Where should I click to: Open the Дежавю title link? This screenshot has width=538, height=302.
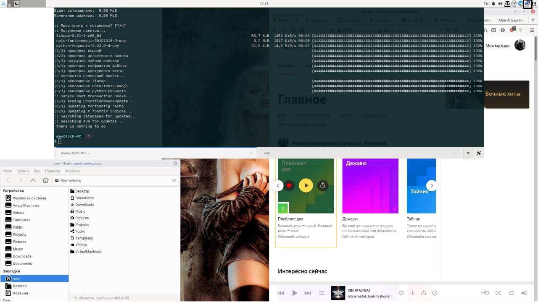pyautogui.click(x=350, y=219)
